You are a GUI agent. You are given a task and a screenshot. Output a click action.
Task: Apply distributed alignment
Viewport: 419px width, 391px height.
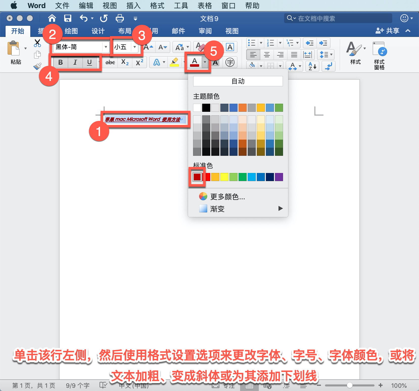308,54
